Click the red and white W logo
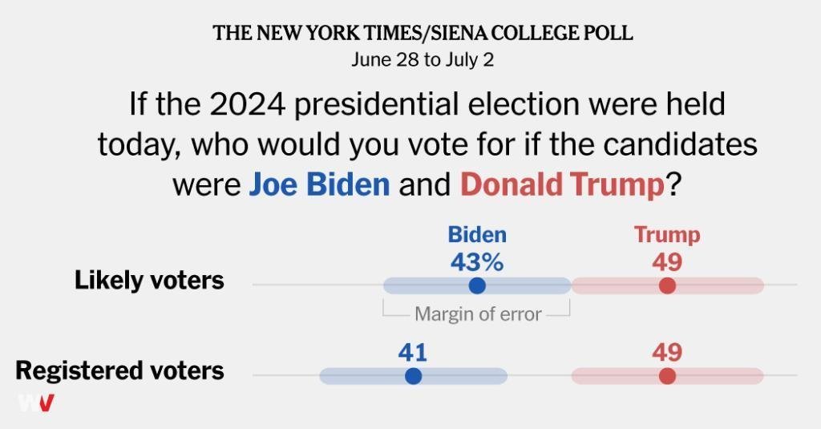821x429 pixels. click(35, 403)
